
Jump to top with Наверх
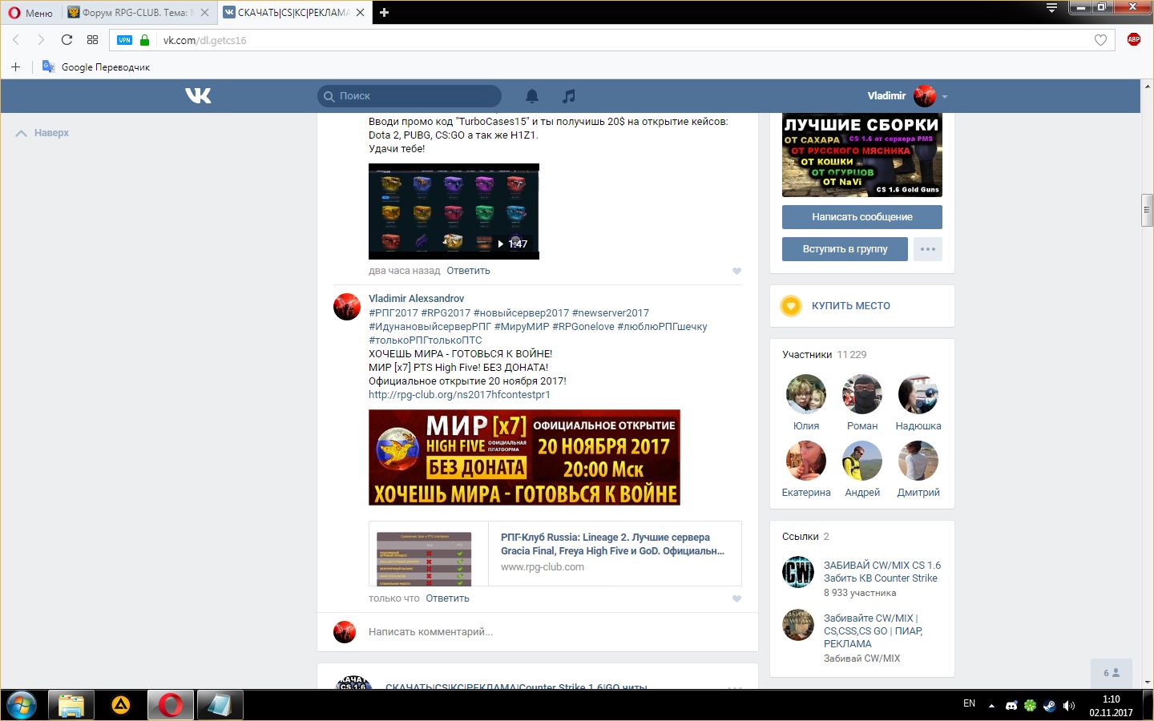42,133
